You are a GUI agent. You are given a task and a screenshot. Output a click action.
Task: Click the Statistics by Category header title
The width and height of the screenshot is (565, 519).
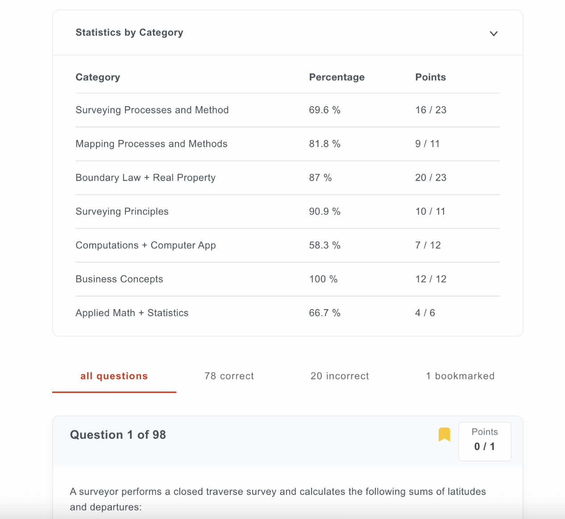point(129,33)
